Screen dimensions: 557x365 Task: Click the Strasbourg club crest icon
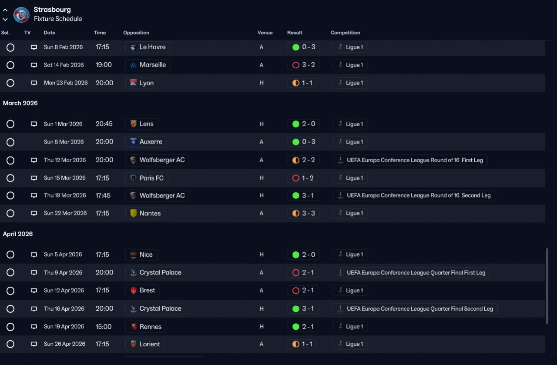(x=21, y=15)
